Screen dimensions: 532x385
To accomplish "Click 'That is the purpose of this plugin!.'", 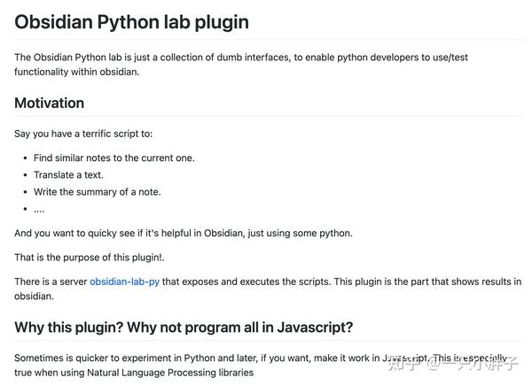I will pyautogui.click(x=90, y=258).
